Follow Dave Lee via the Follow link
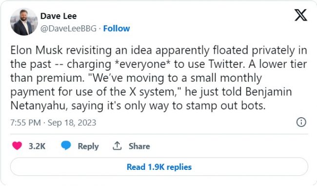 117,28
